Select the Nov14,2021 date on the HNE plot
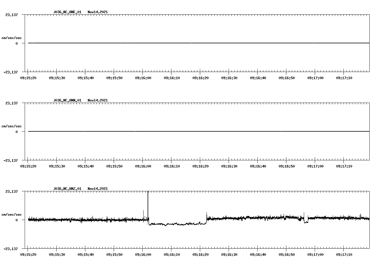Image resolution: width=390 pixels, height=265 pixels. coord(98,12)
